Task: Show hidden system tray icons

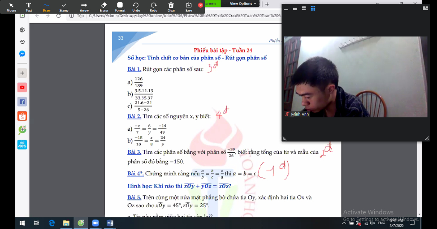Action: tap(344, 223)
